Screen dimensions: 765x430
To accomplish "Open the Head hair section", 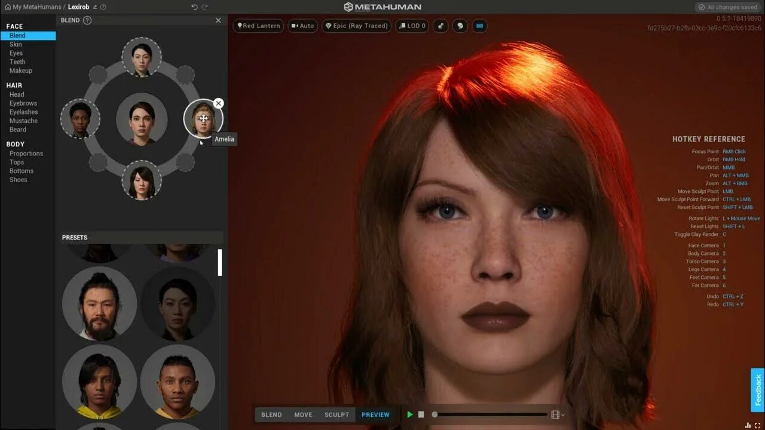I will (x=17, y=94).
